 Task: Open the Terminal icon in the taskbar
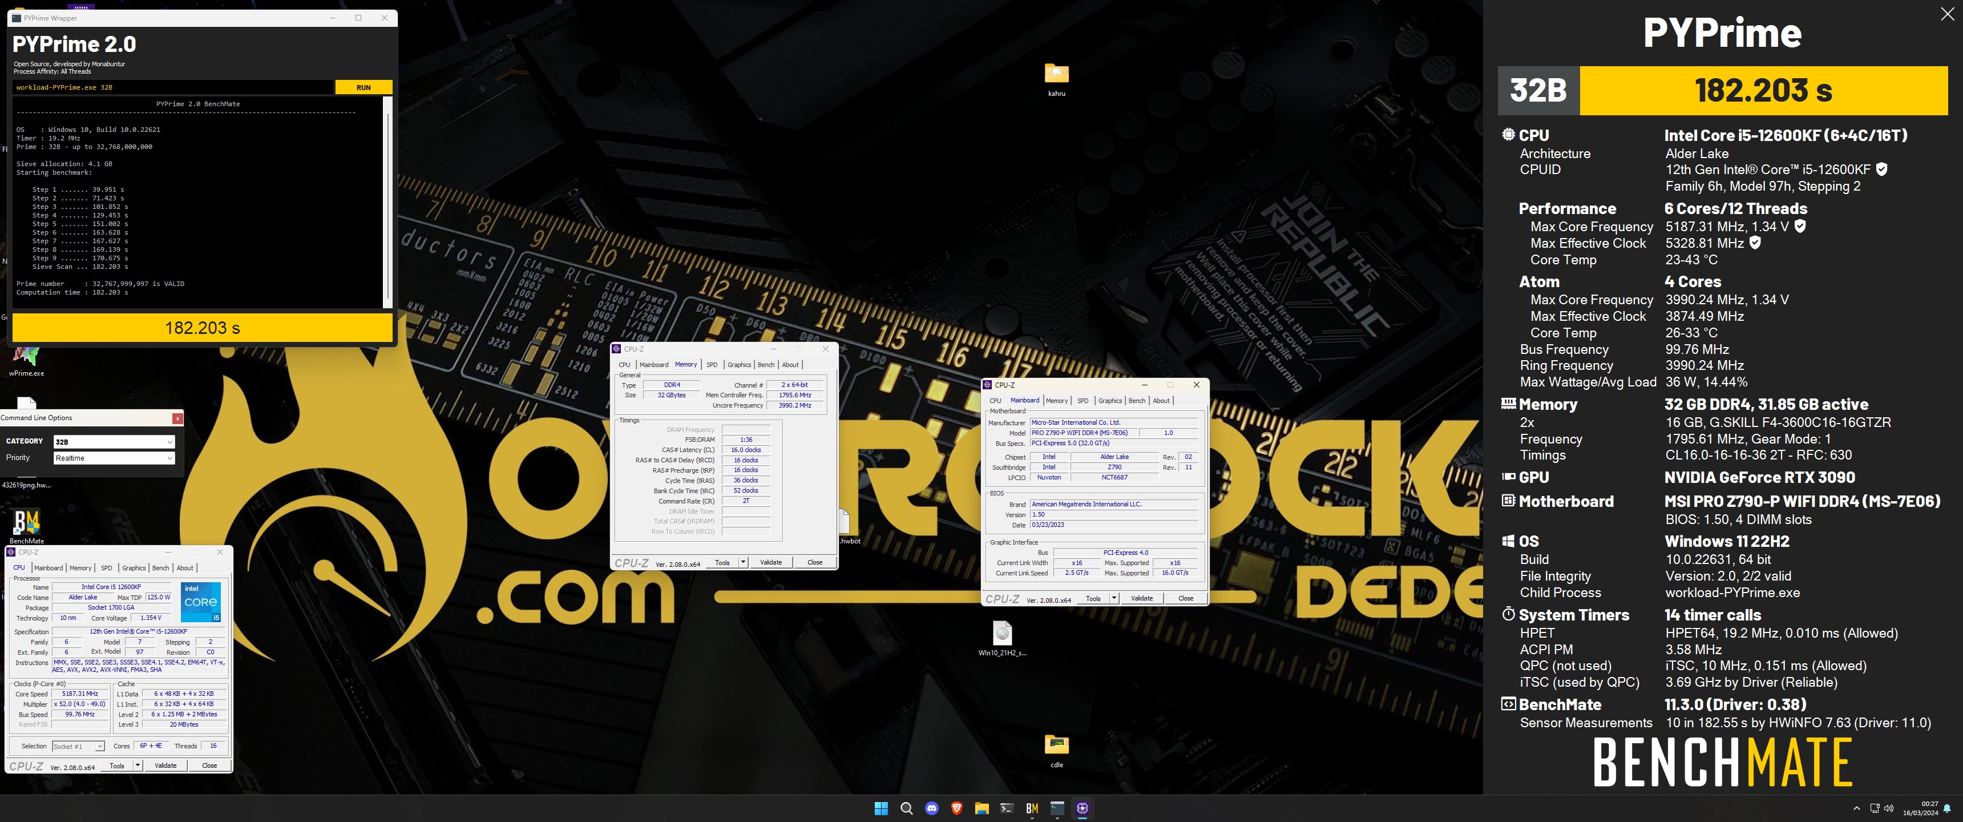tap(1007, 808)
